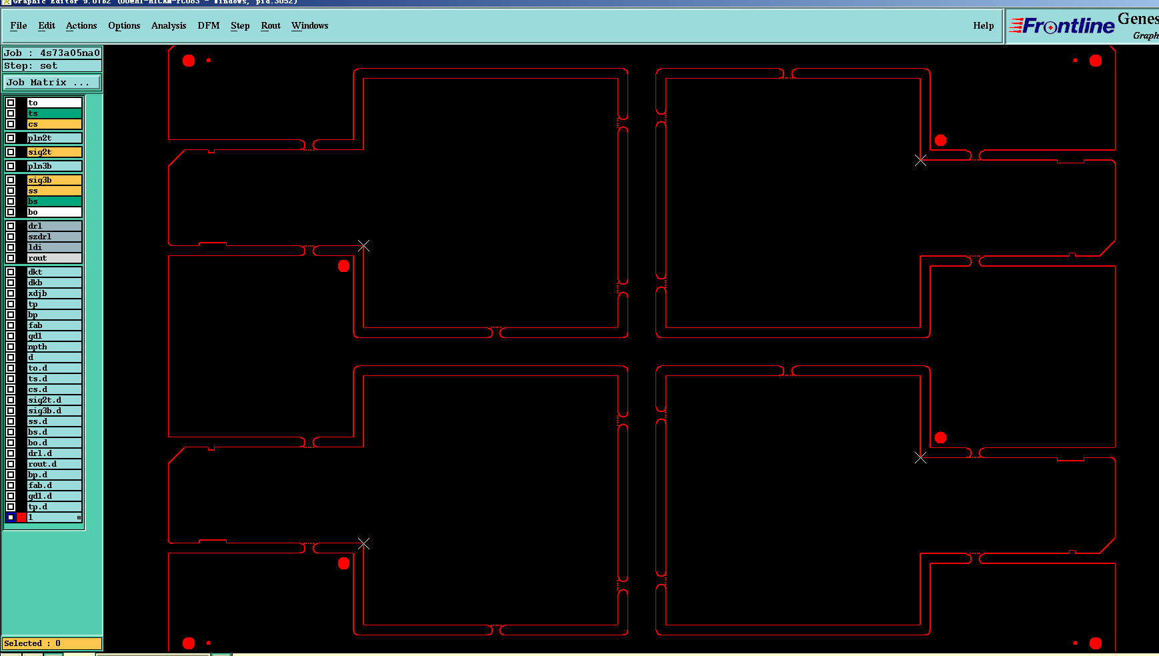This screenshot has height=656, width=1159.
Task: Select the d layer name
Action: [54, 357]
